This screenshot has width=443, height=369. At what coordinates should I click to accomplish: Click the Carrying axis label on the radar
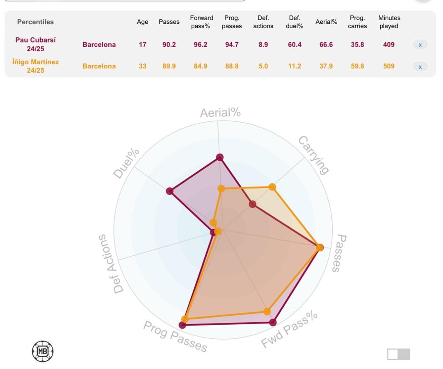click(x=313, y=155)
